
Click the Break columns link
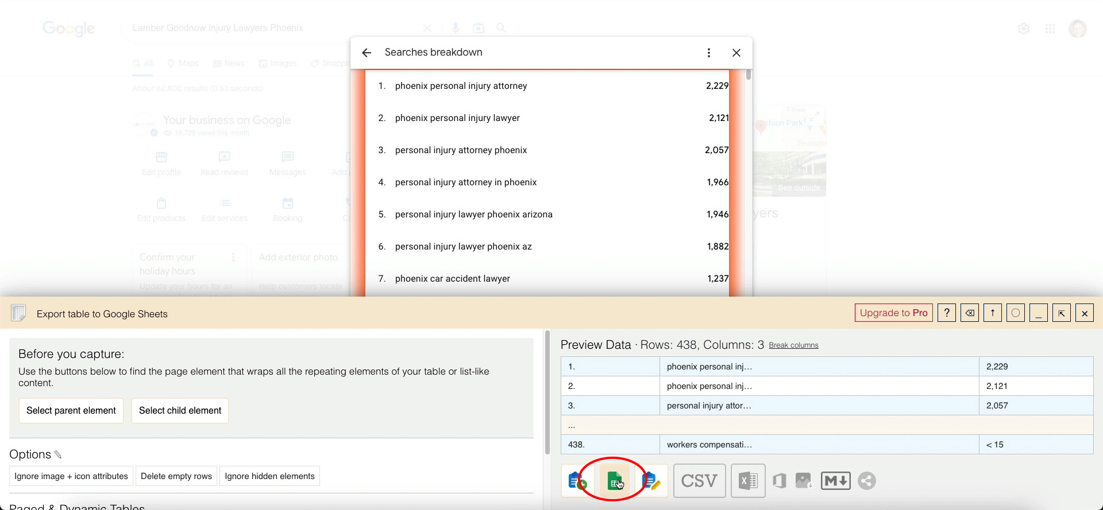793,345
